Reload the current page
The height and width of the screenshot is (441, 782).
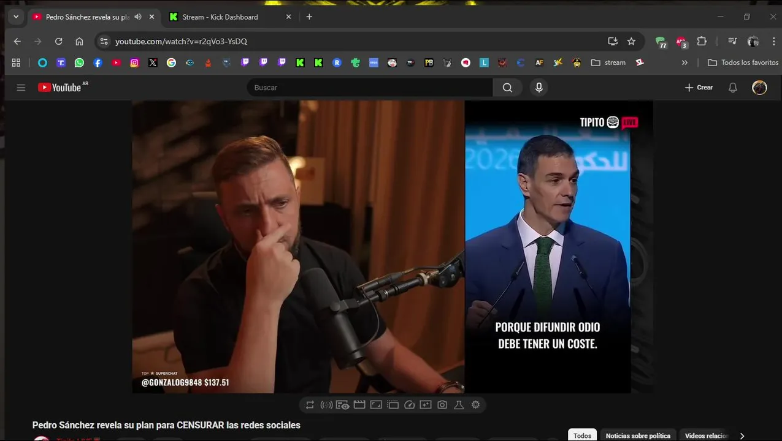[58, 41]
